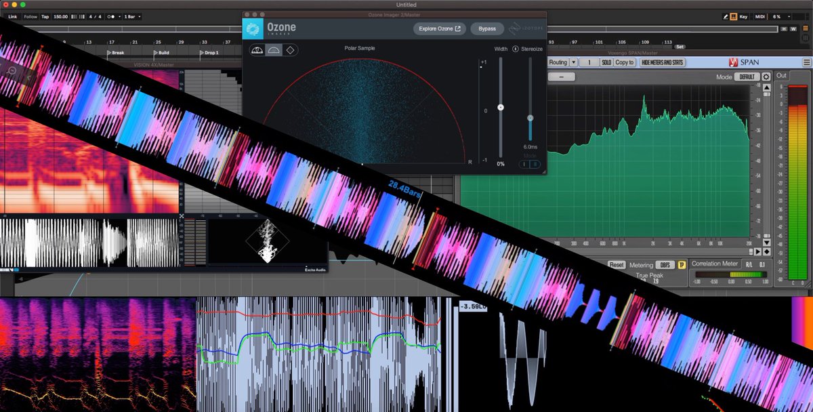Click the Drop 1 arrangement locator
The width and height of the screenshot is (813, 412).
tap(210, 53)
